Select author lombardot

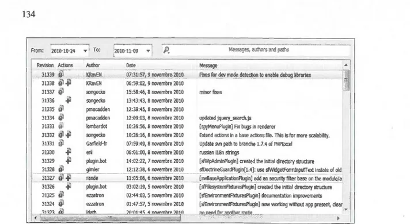coord(97,126)
